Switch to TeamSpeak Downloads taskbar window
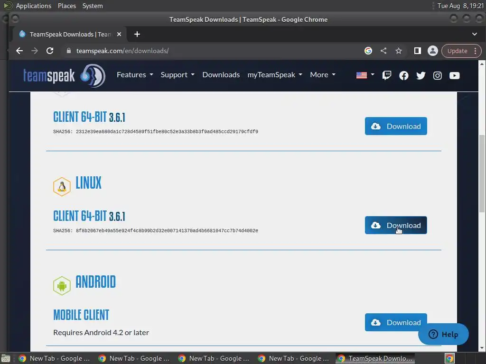The image size is (486, 364). 375,358
